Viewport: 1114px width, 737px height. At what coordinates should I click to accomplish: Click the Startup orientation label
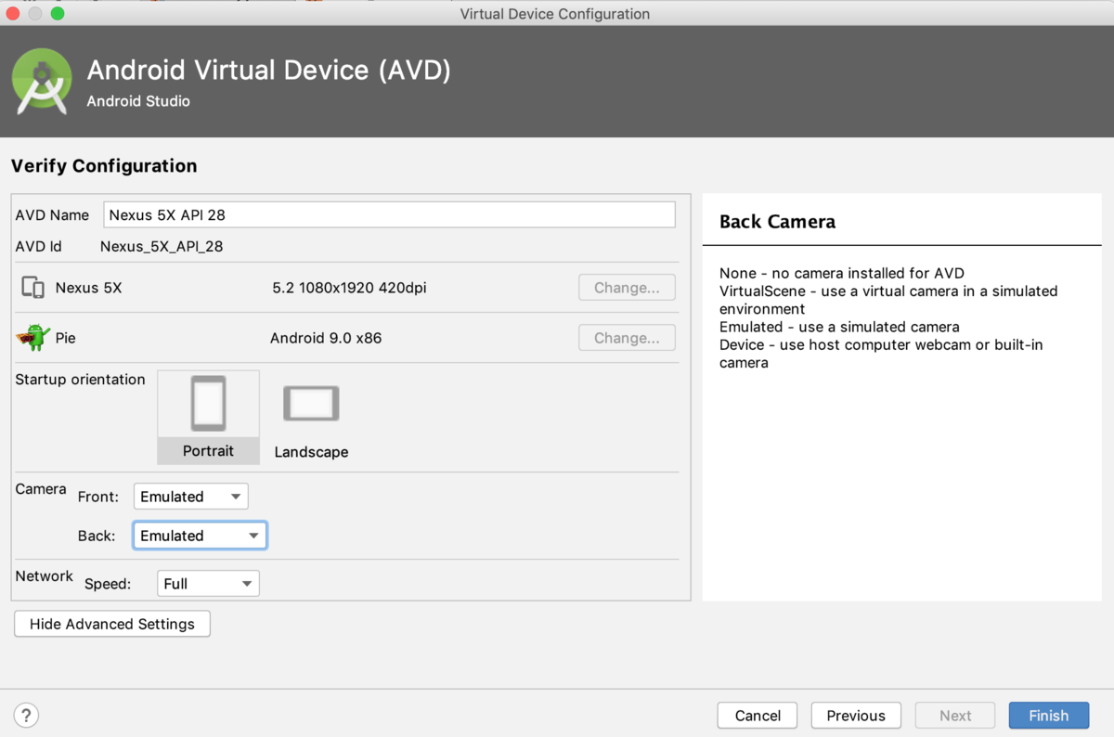click(x=81, y=380)
